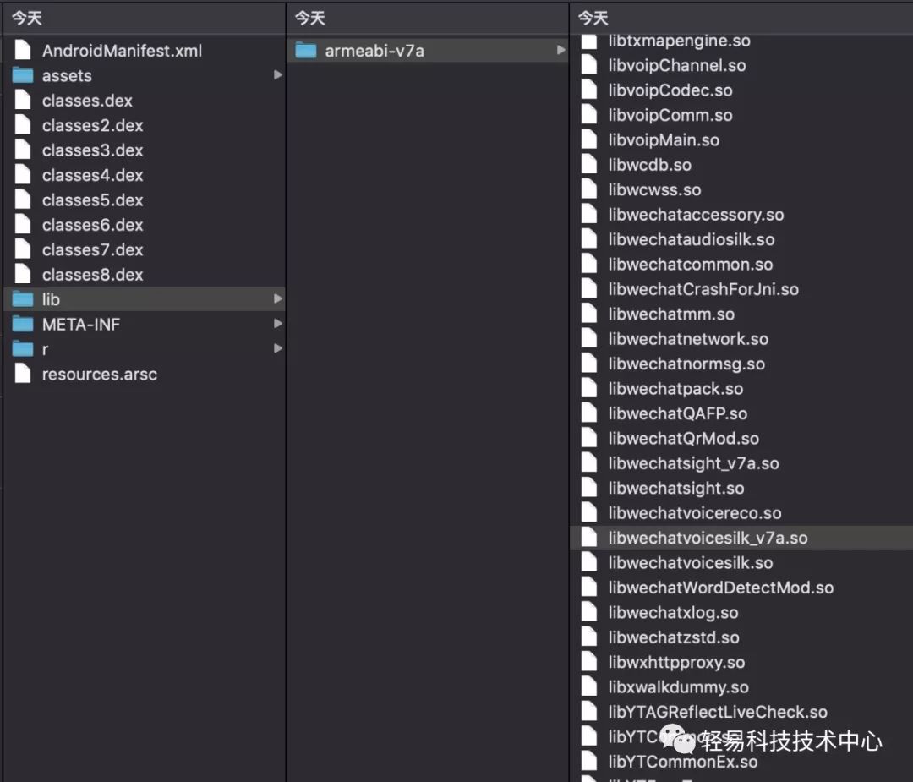The height and width of the screenshot is (782, 913).
Task: Select the file name libwechatsight_v7a.so
Action: click(x=693, y=463)
